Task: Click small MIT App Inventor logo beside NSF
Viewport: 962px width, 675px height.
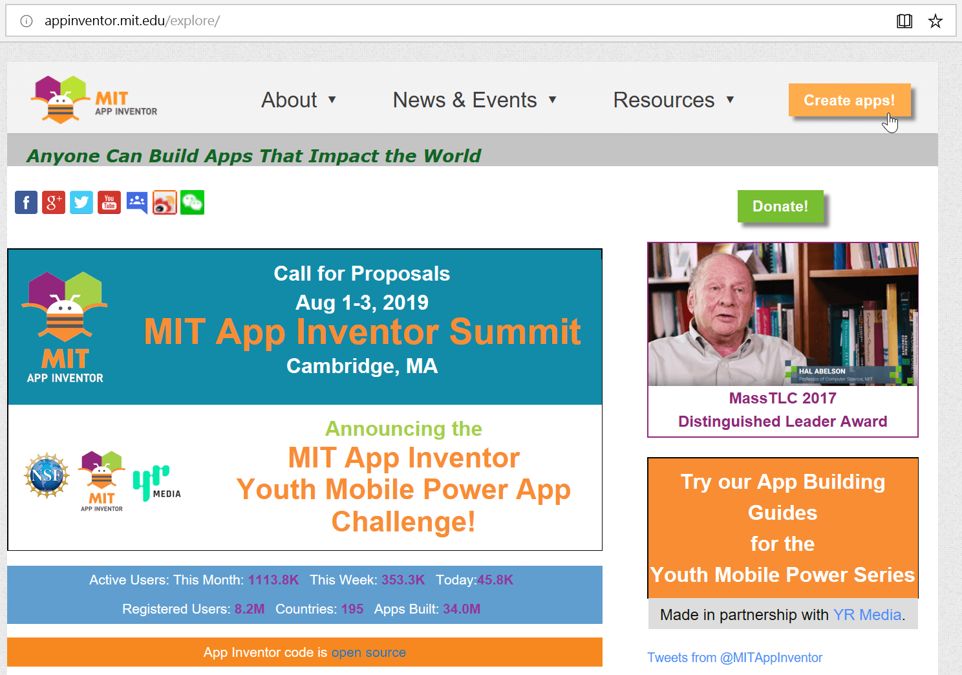Action: [x=102, y=481]
